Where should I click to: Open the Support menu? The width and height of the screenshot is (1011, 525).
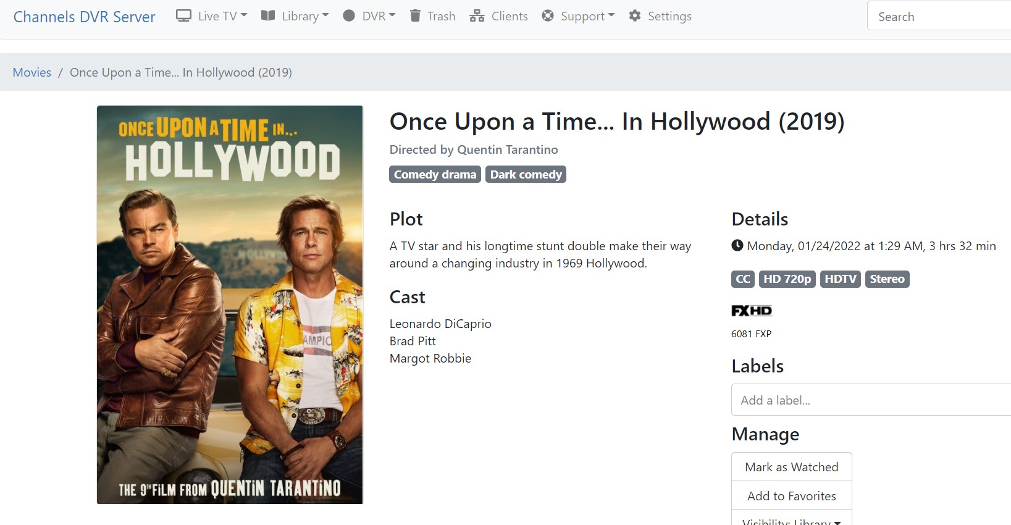[x=587, y=16]
